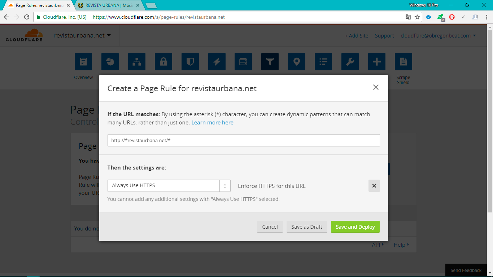Open the Crypto padlock icon
Viewport: 493px width, 277px height.
163,62
